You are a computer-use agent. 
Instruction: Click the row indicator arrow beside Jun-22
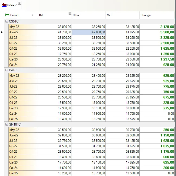click(2, 32)
